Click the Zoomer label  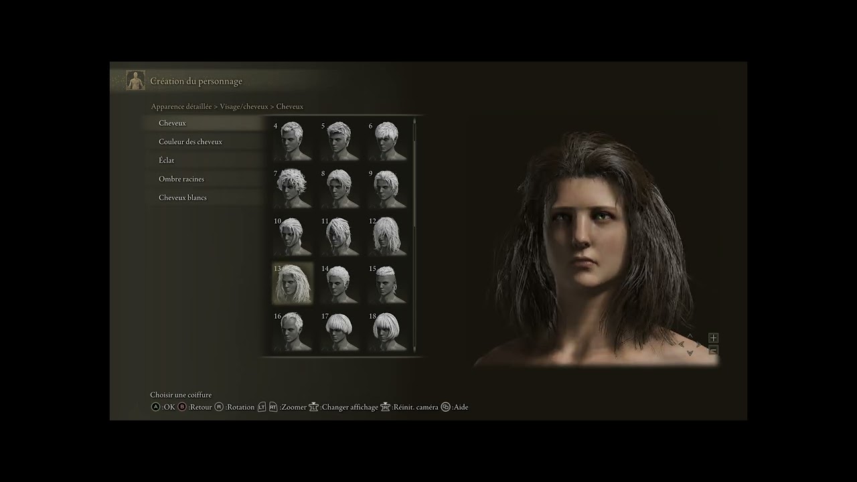tap(294, 407)
